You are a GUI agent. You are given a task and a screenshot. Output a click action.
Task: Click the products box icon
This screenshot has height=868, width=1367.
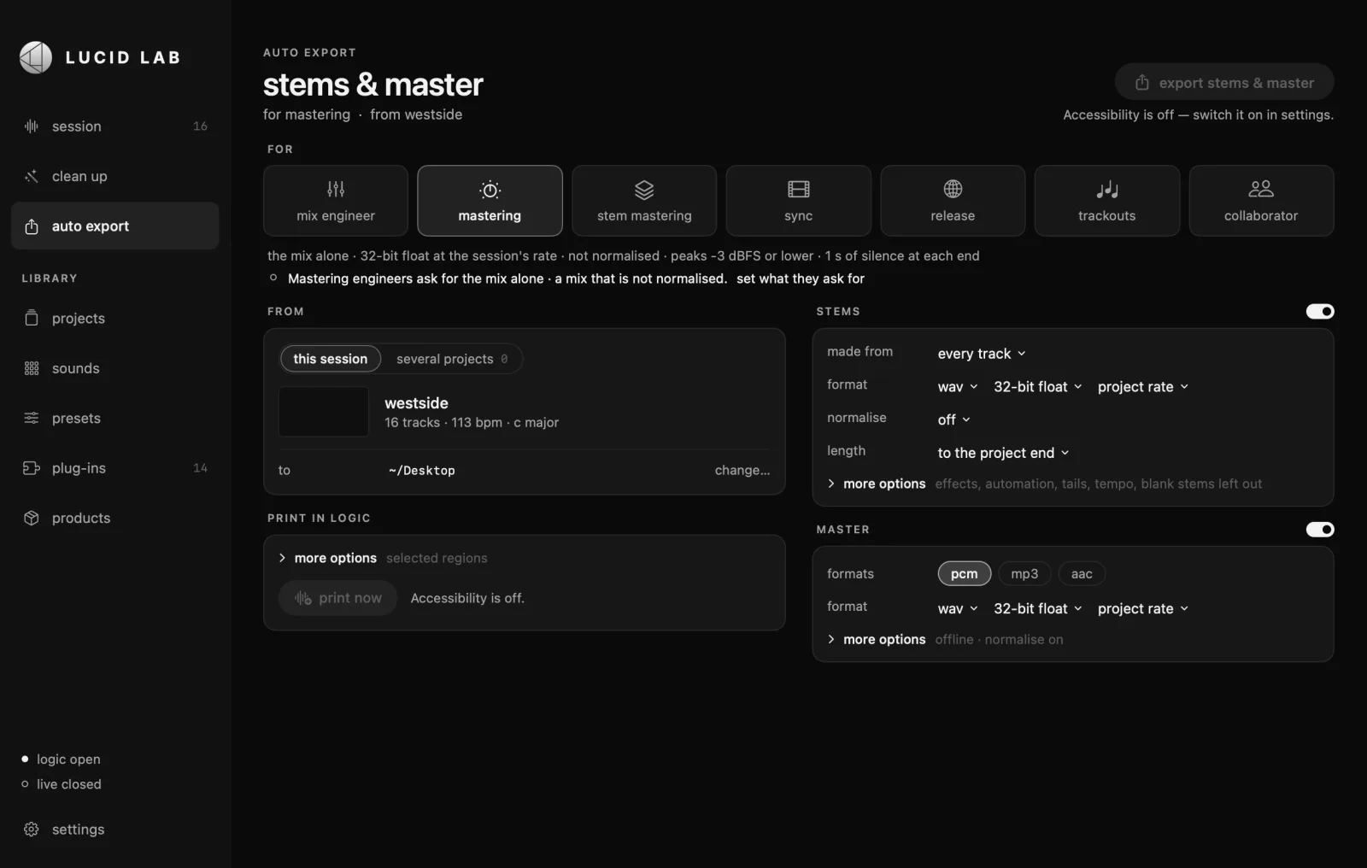32,518
